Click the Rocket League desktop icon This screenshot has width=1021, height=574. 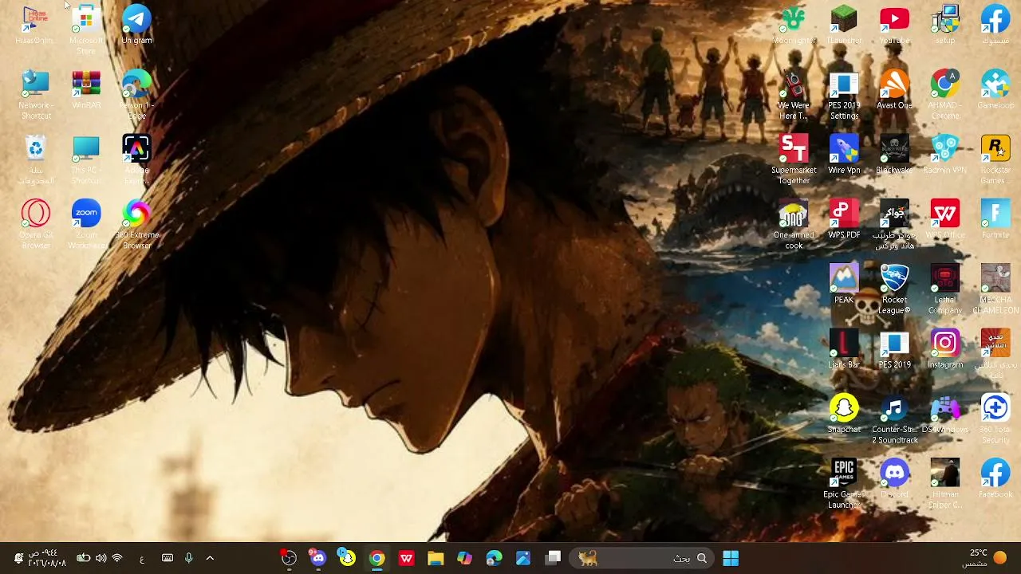tap(894, 289)
